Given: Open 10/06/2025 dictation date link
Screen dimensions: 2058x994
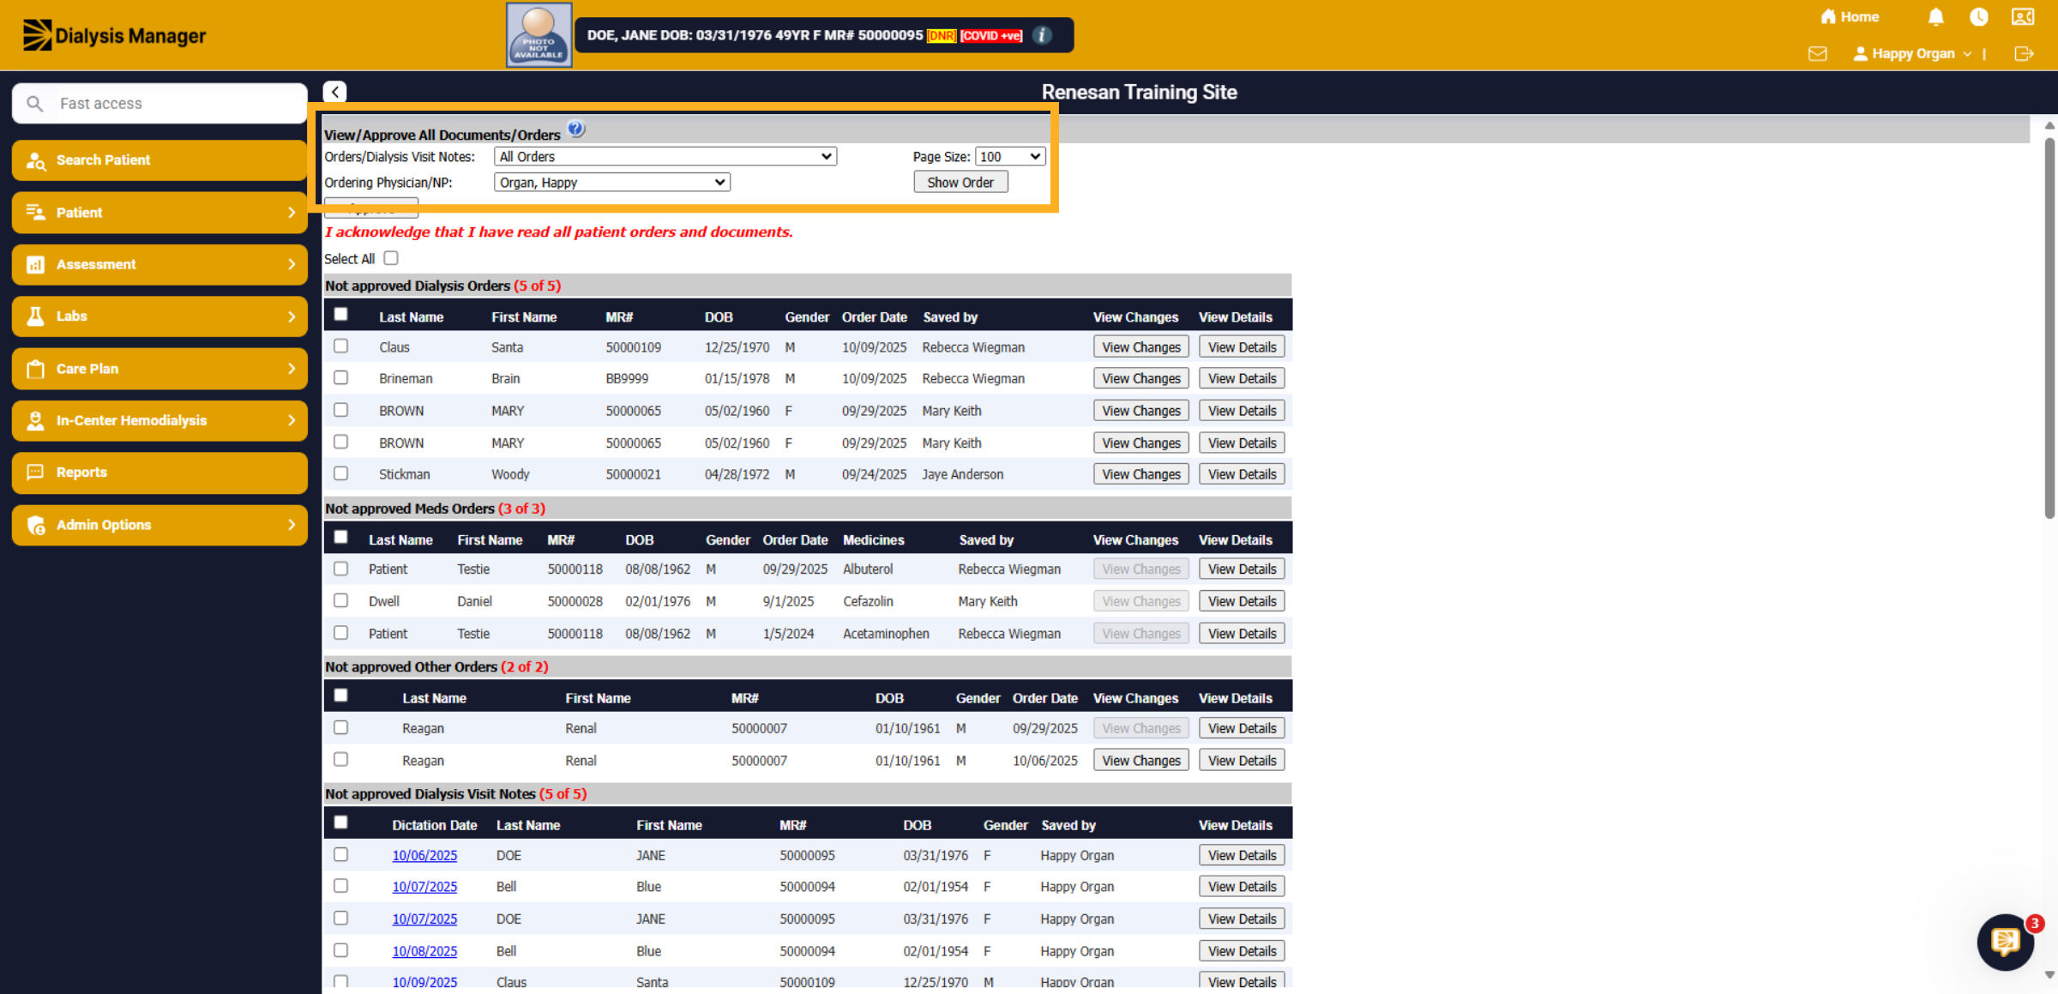Looking at the screenshot, I should [424, 855].
